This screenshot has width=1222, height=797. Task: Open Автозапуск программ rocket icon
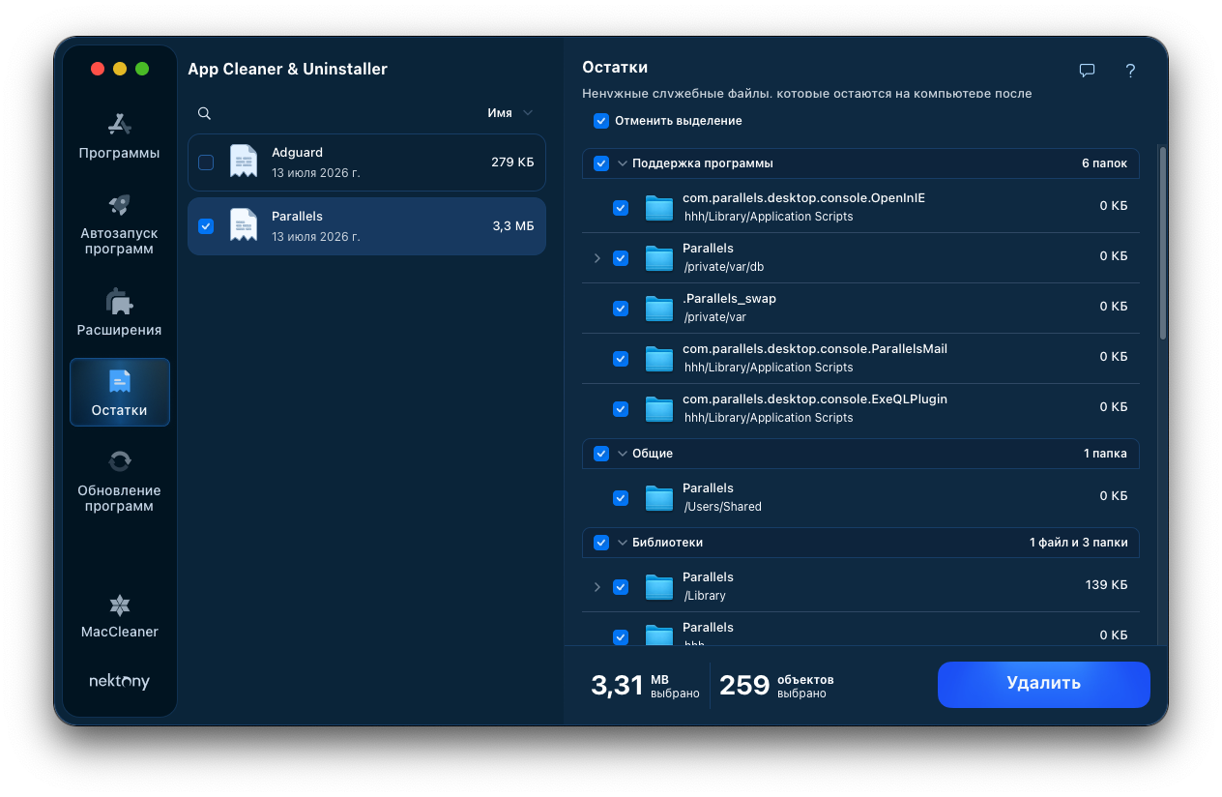click(x=120, y=204)
